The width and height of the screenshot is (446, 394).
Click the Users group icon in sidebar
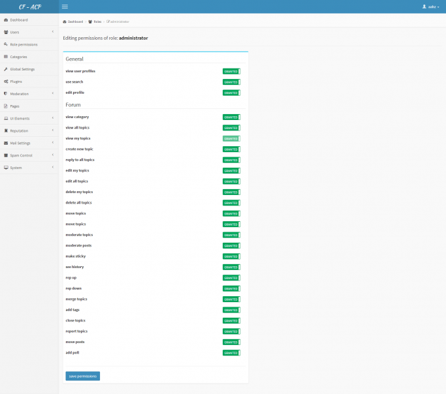[6, 32]
